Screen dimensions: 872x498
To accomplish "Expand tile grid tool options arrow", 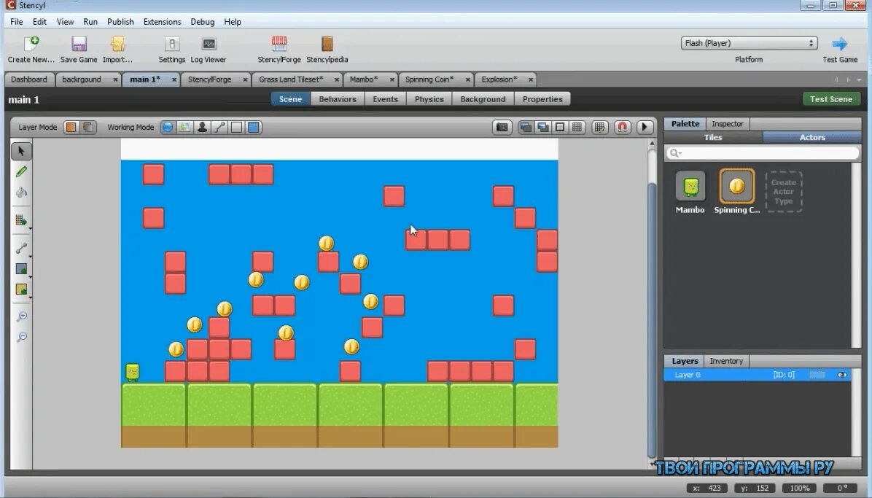I will click(x=30, y=228).
